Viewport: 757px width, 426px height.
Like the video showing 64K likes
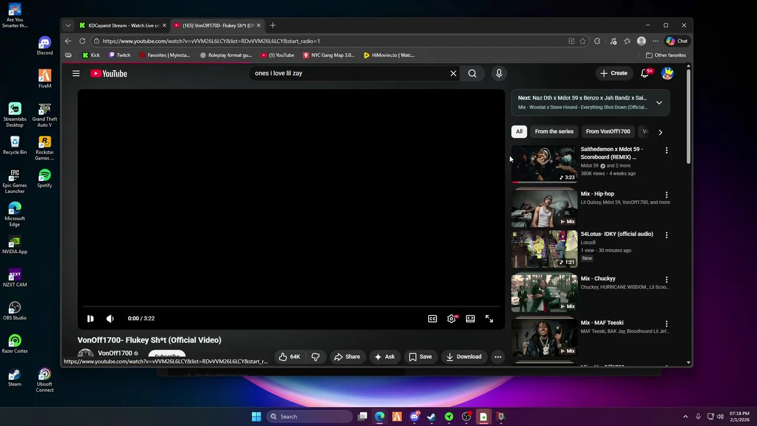[290, 357]
